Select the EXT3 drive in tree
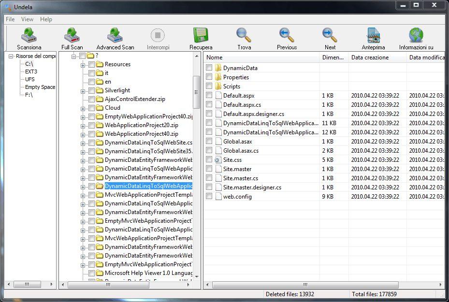The height and width of the screenshot is (302, 449). [x=30, y=72]
